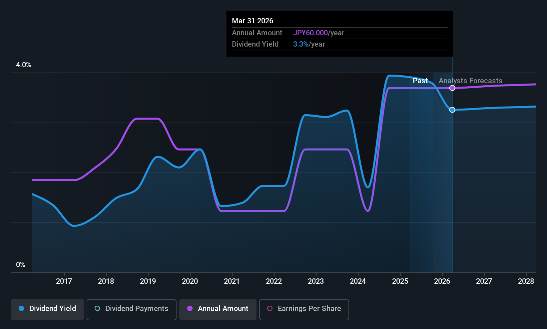The height and width of the screenshot is (329, 547).
Task: Toggle the Annual Amount legend button
Action: (x=218, y=309)
